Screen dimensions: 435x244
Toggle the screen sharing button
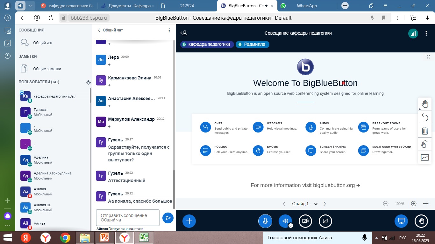[x=325, y=221]
